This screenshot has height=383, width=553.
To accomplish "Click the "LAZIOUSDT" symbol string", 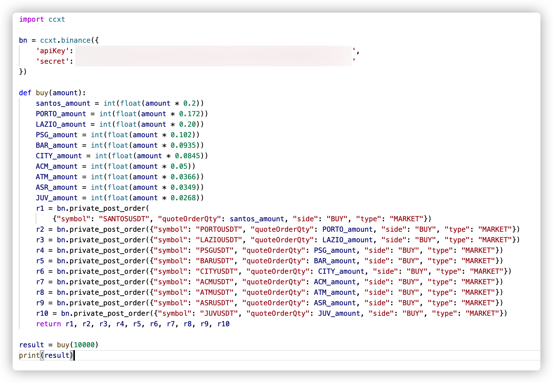I will click(x=219, y=240).
